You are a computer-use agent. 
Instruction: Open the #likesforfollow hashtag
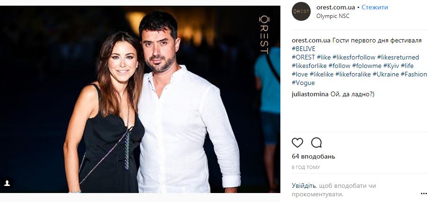tap(354, 58)
